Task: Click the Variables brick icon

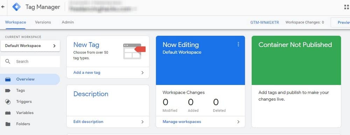Action: [8, 113]
